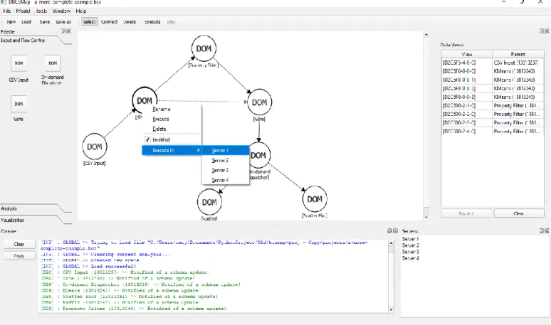
Task: Select the Gate node on canvas
Action: coord(259,102)
